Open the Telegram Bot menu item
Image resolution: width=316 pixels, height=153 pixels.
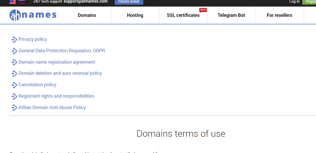231,15
